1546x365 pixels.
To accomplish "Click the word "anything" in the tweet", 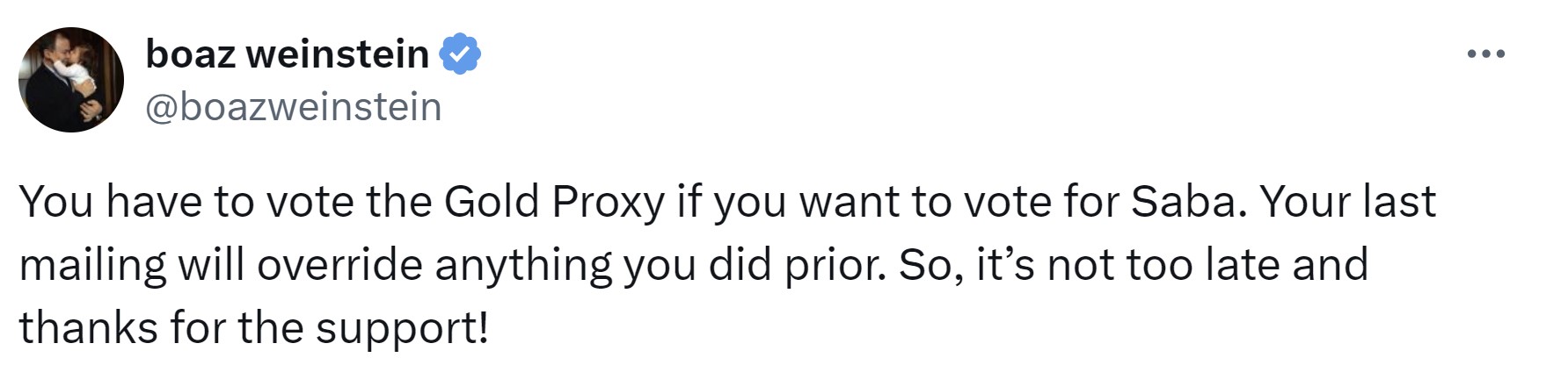I will pos(522,265).
